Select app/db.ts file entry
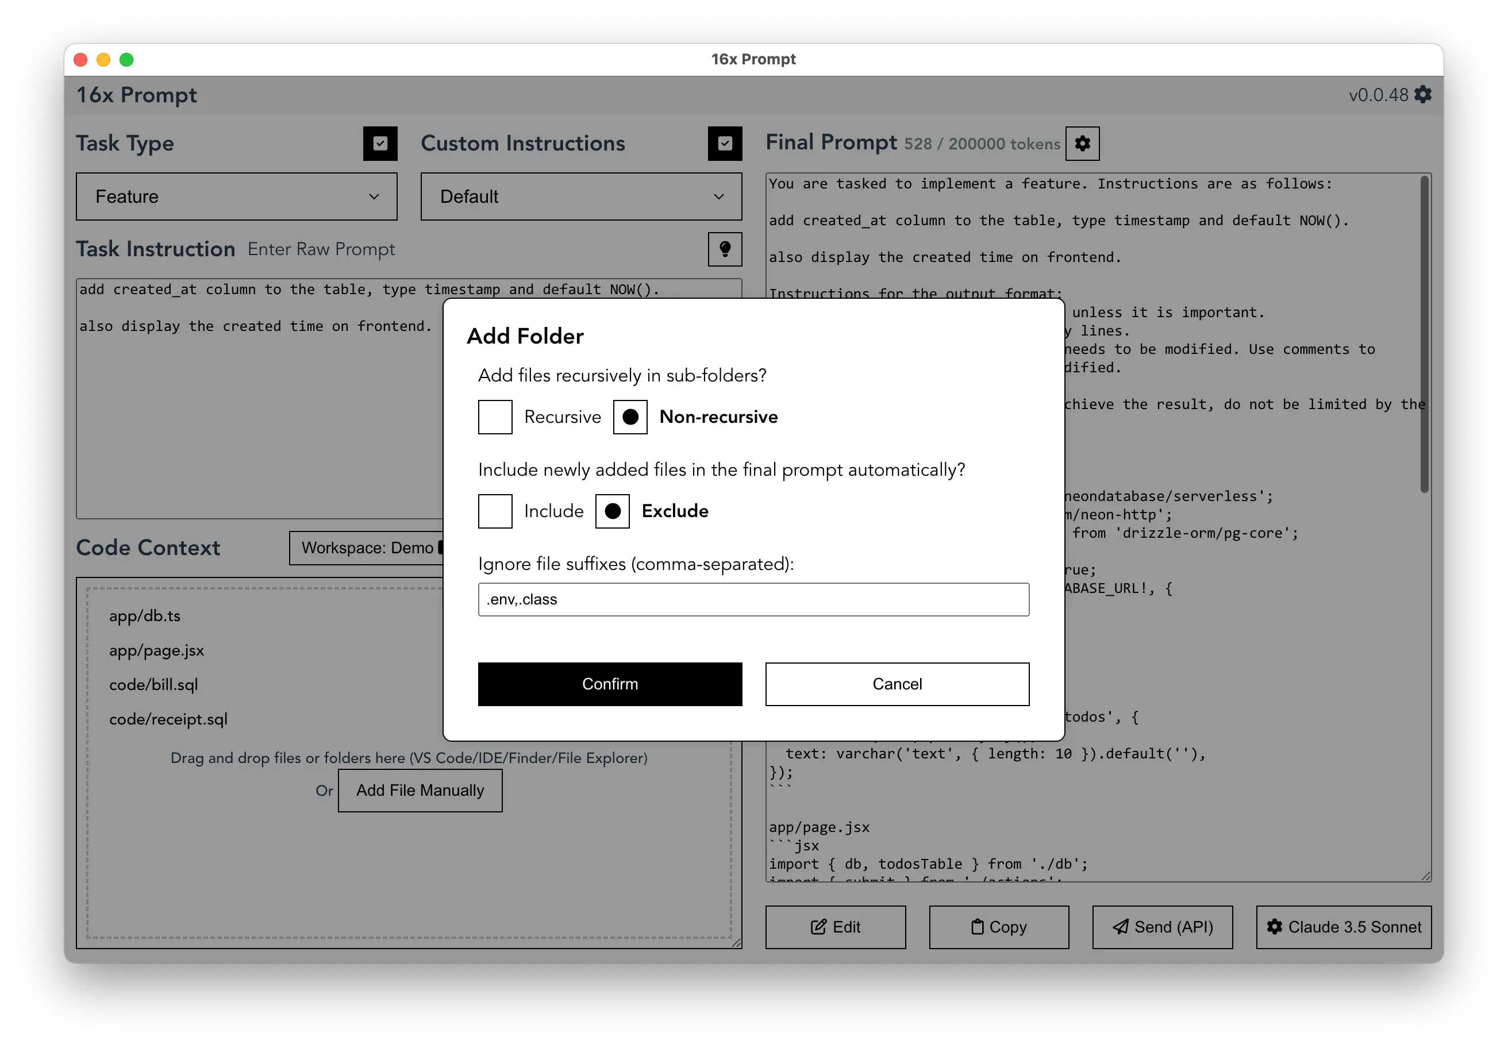Image resolution: width=1508 pixels, height=1048 pixels. click(x=144, y=616)
